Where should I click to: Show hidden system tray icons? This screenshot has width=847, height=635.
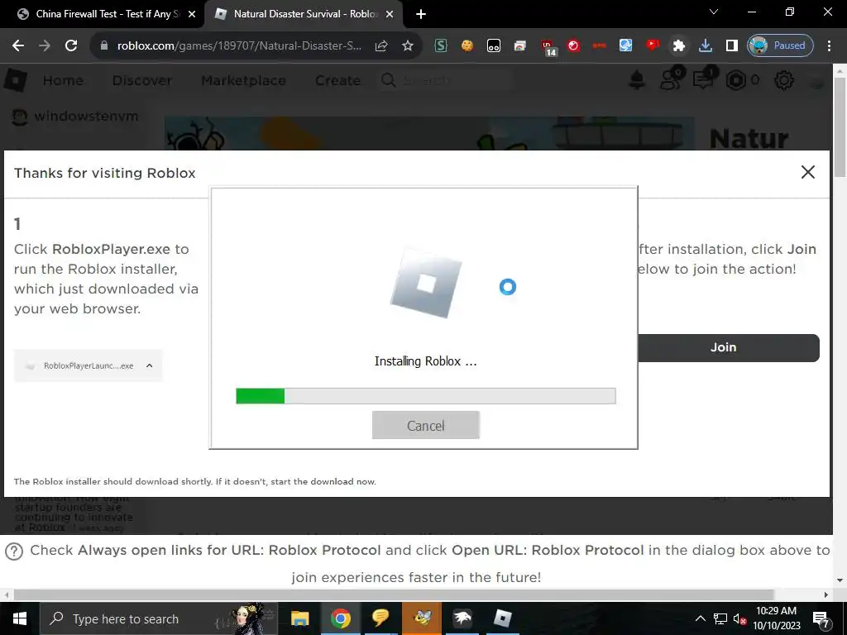click(700, 618)
